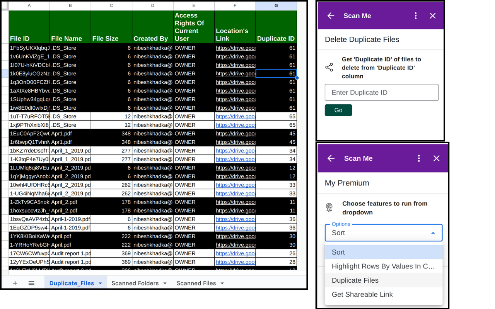Select file ID cell 1xj9PThXxibXI8
495x309 pixels.
[29, 125]
